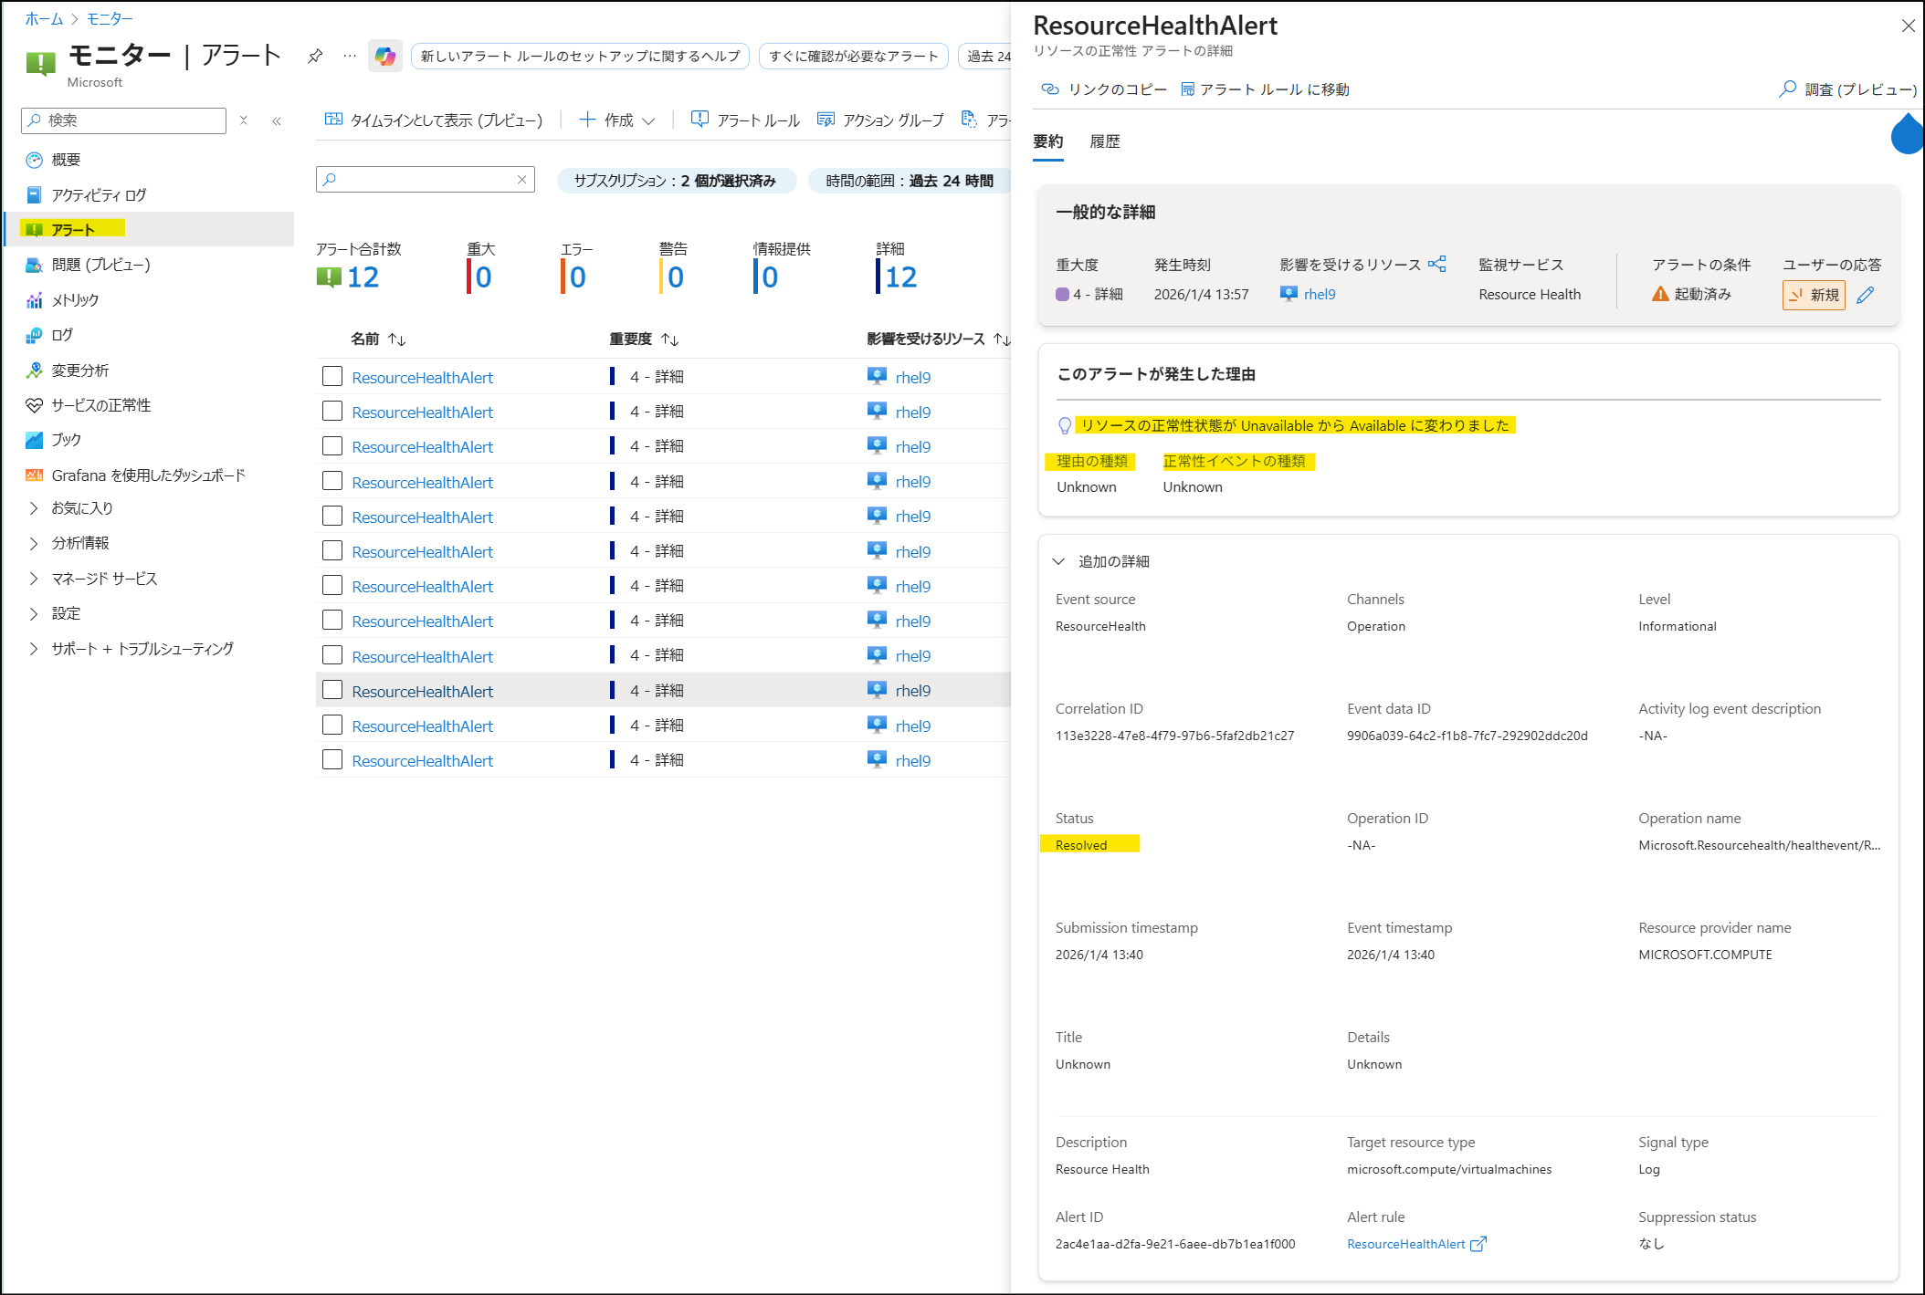Open the first ResourceHealthAlert name link

pyautogui.click(x=423, y=377)
